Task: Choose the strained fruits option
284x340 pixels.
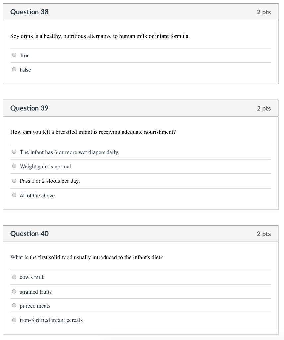Action: tap(14, 291)
